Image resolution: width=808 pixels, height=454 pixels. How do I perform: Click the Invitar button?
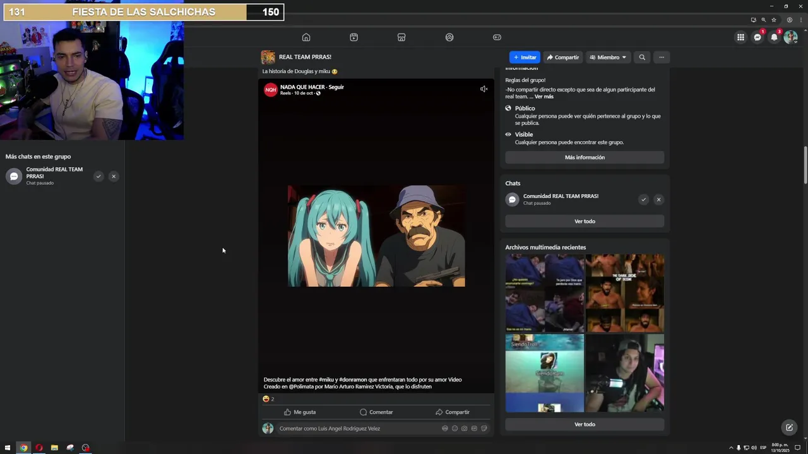(x=525, y=57)
